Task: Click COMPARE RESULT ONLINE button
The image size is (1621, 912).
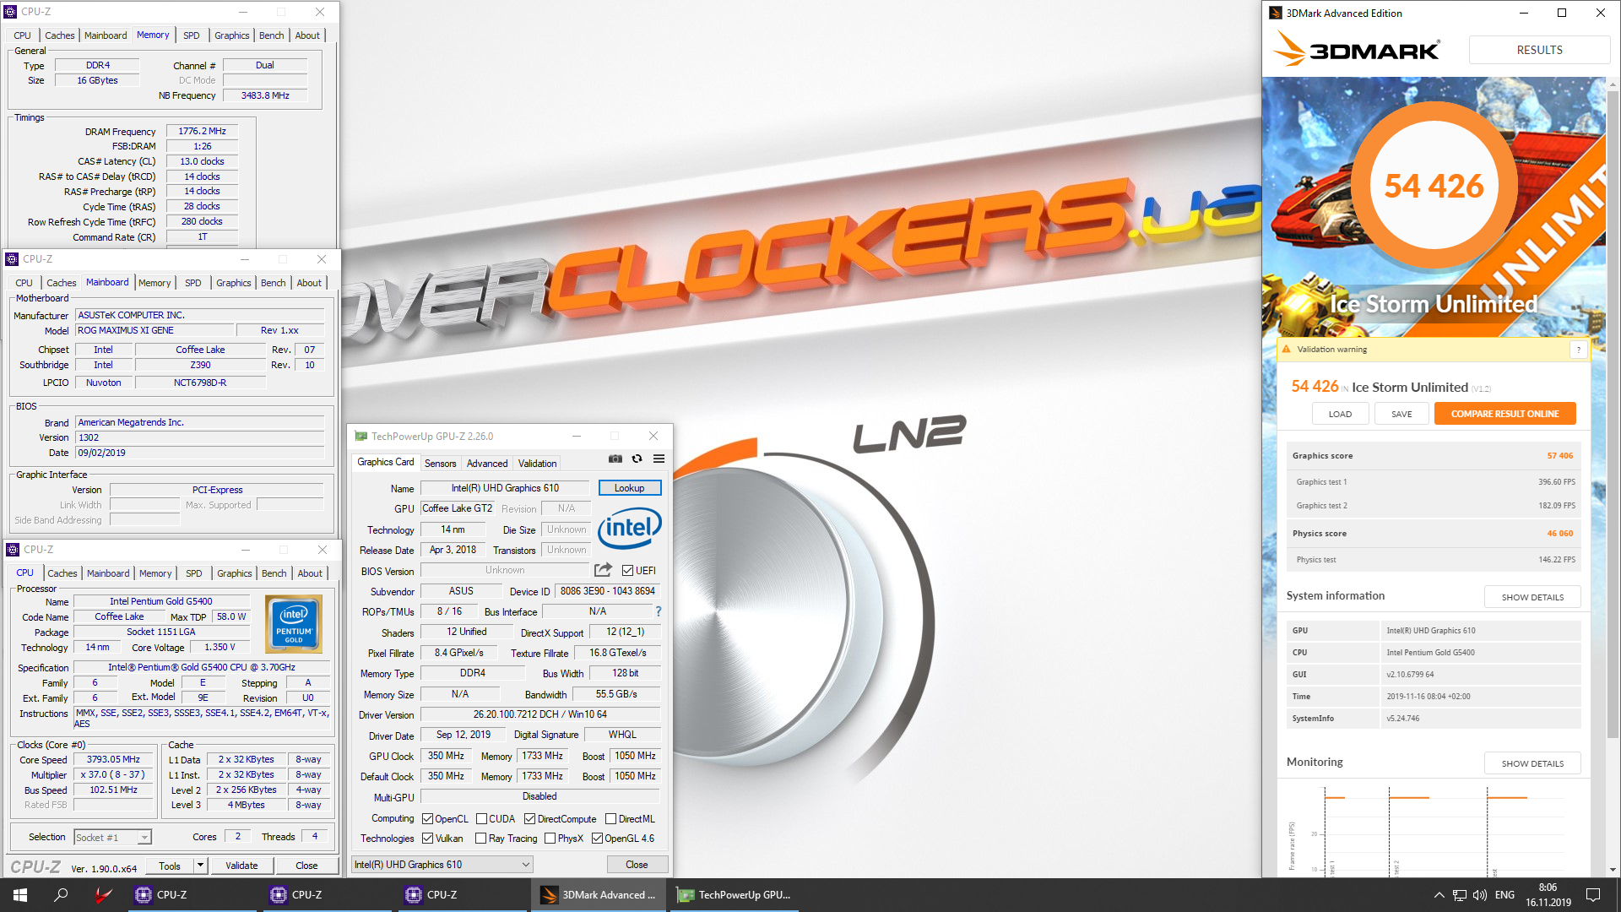Action: click(1504, 414)
